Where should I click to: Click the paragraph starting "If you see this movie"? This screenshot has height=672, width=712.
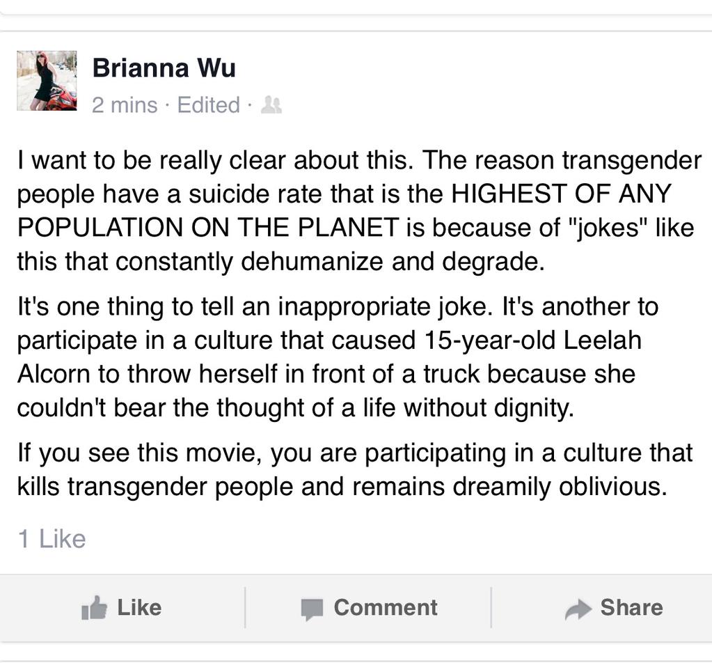pyautogui.click(x=355, y=470)
